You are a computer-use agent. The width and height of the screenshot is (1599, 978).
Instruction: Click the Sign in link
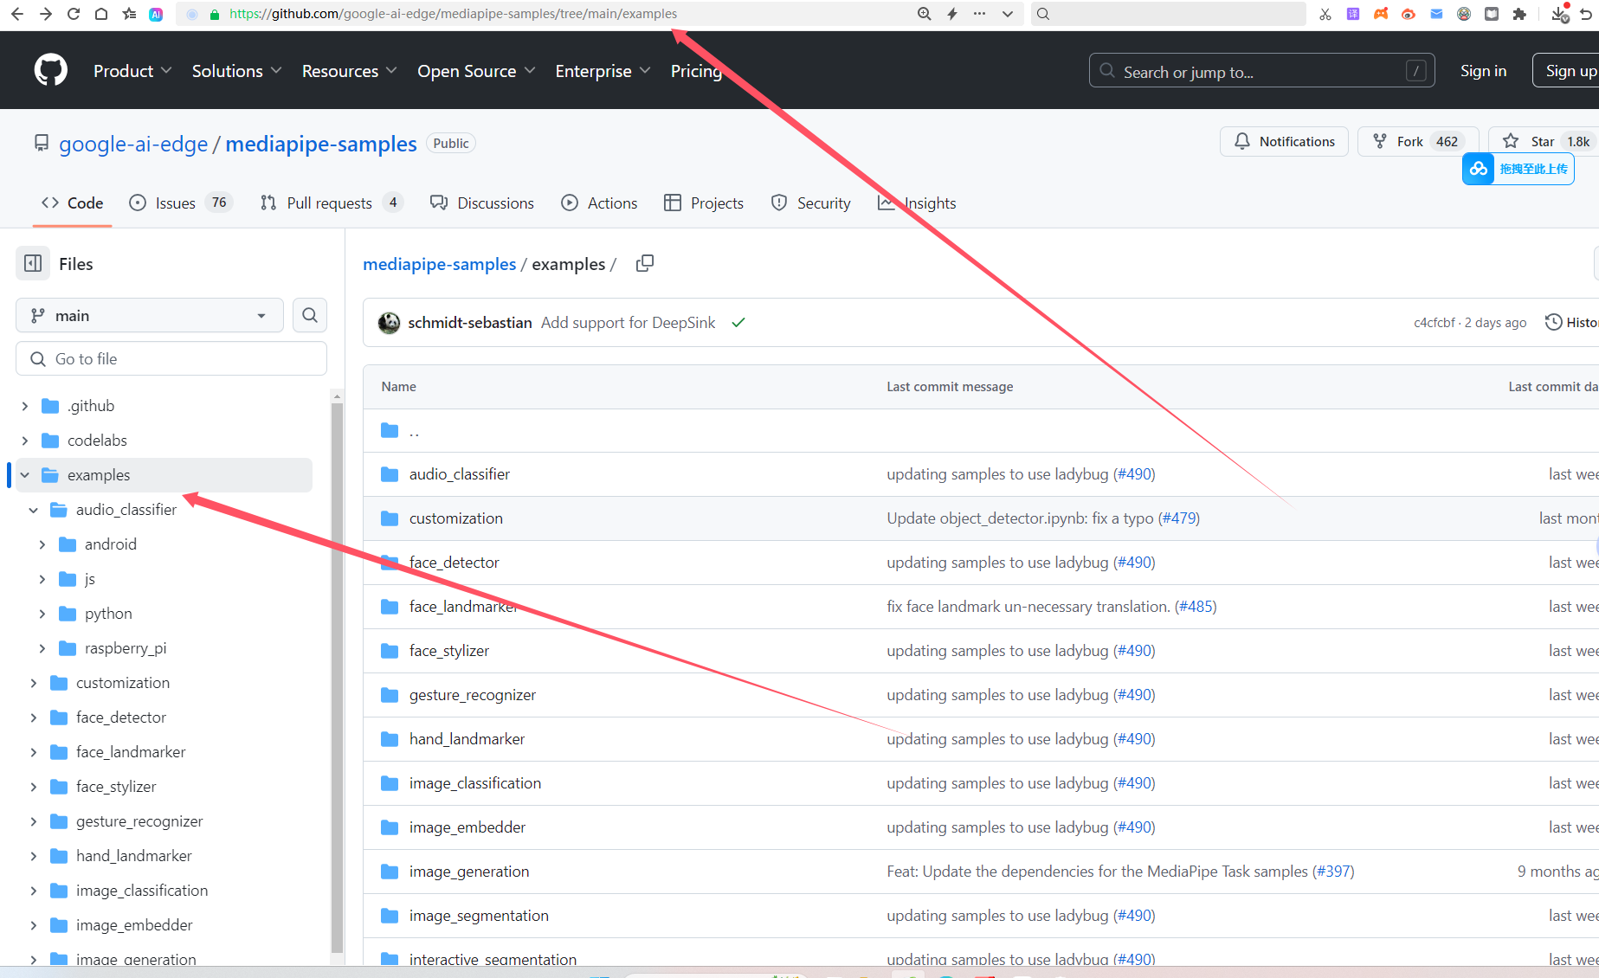tap(1483, 71)
